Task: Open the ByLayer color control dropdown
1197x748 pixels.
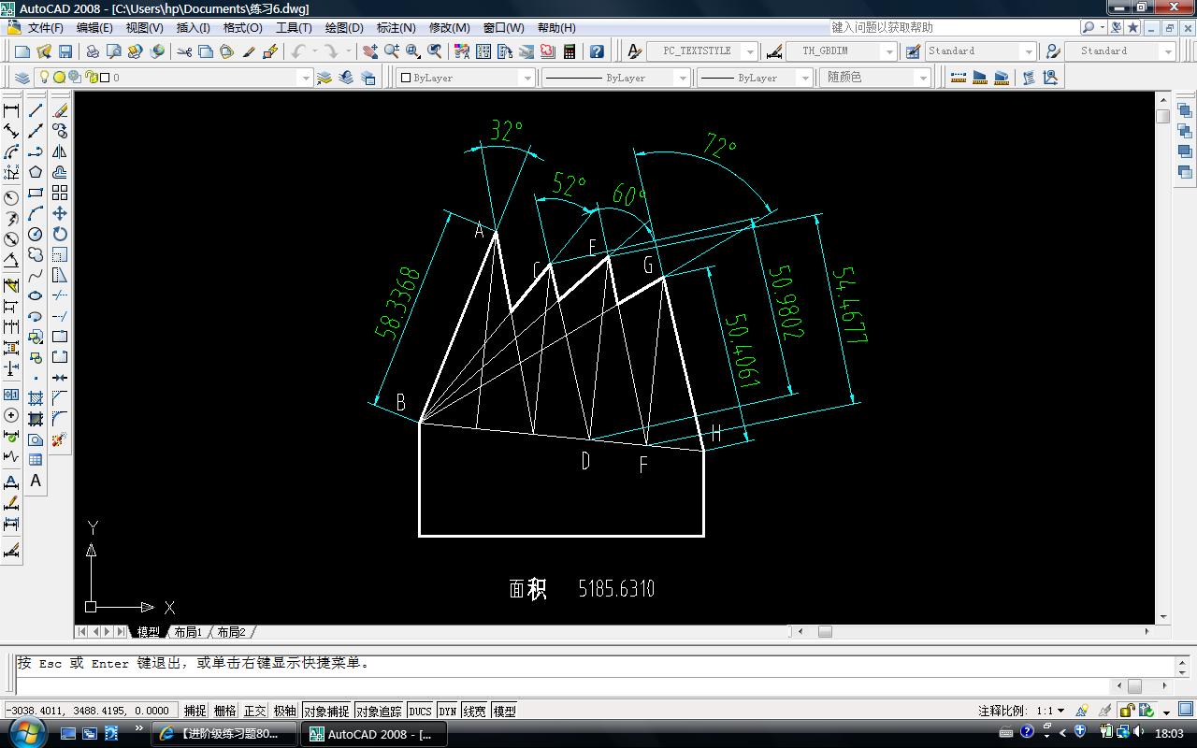Action: coord(527,78)
